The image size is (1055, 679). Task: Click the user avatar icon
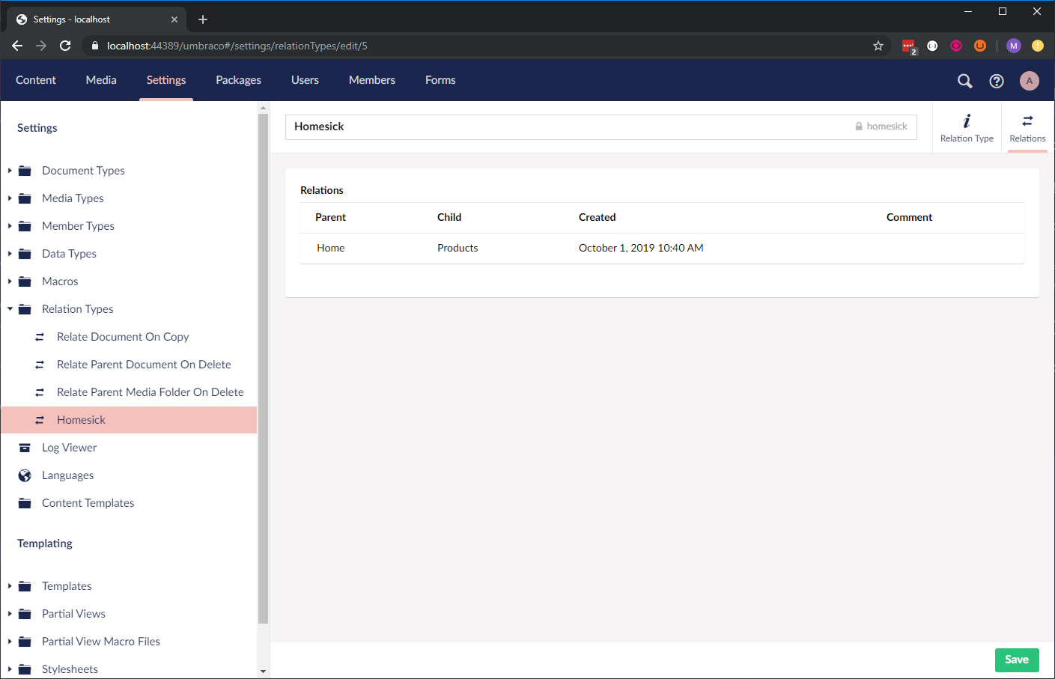click(1029, 81)
